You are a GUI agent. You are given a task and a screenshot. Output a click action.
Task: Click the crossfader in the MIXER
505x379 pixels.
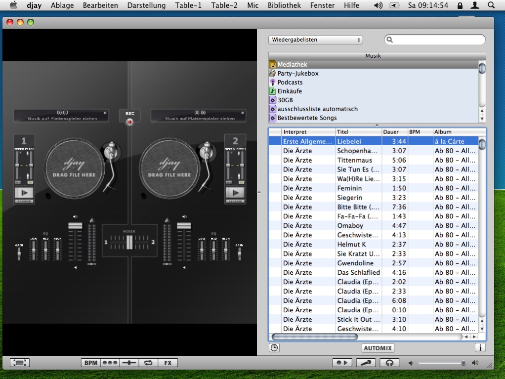129,242
